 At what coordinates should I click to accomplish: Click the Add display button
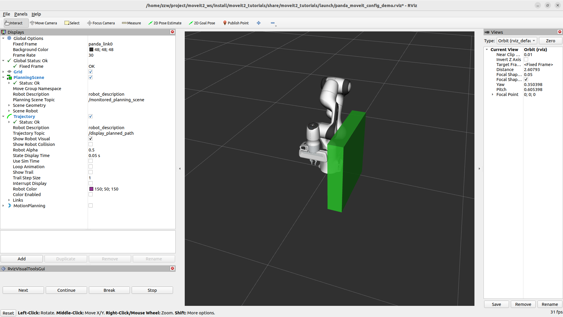22,259
